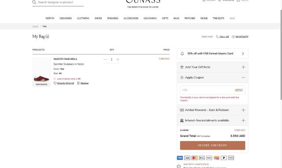The height and width of the screenshot is (168, 282).
Task: Click the American Express payment icon
Action: 180,158
